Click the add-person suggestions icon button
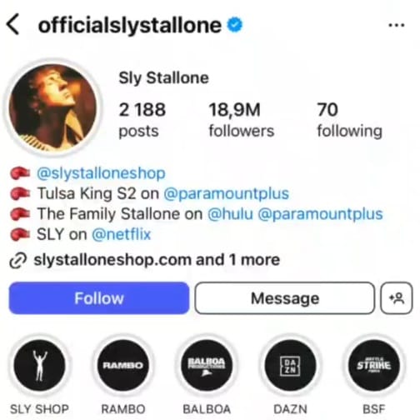The height and width of the screenshot is (420, 420). tap(397, 298)
